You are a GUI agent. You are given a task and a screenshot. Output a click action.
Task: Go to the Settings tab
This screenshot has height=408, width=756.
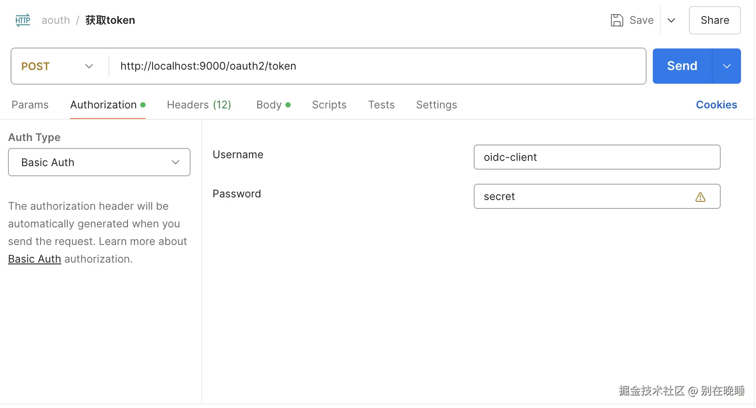pyautogui.click(x=436, y=105)
